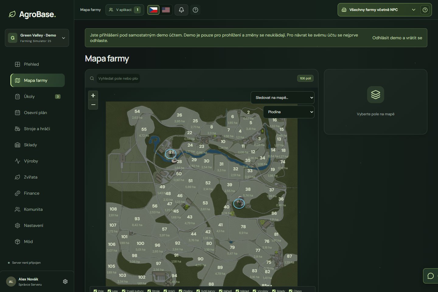Focus the Vyhledat pole search field
Screen dimensions: 438x292
point(118,78)
